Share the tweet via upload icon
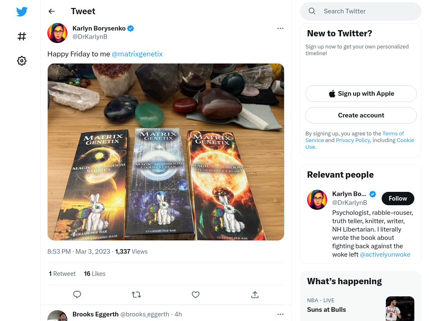 pos(255,295)
